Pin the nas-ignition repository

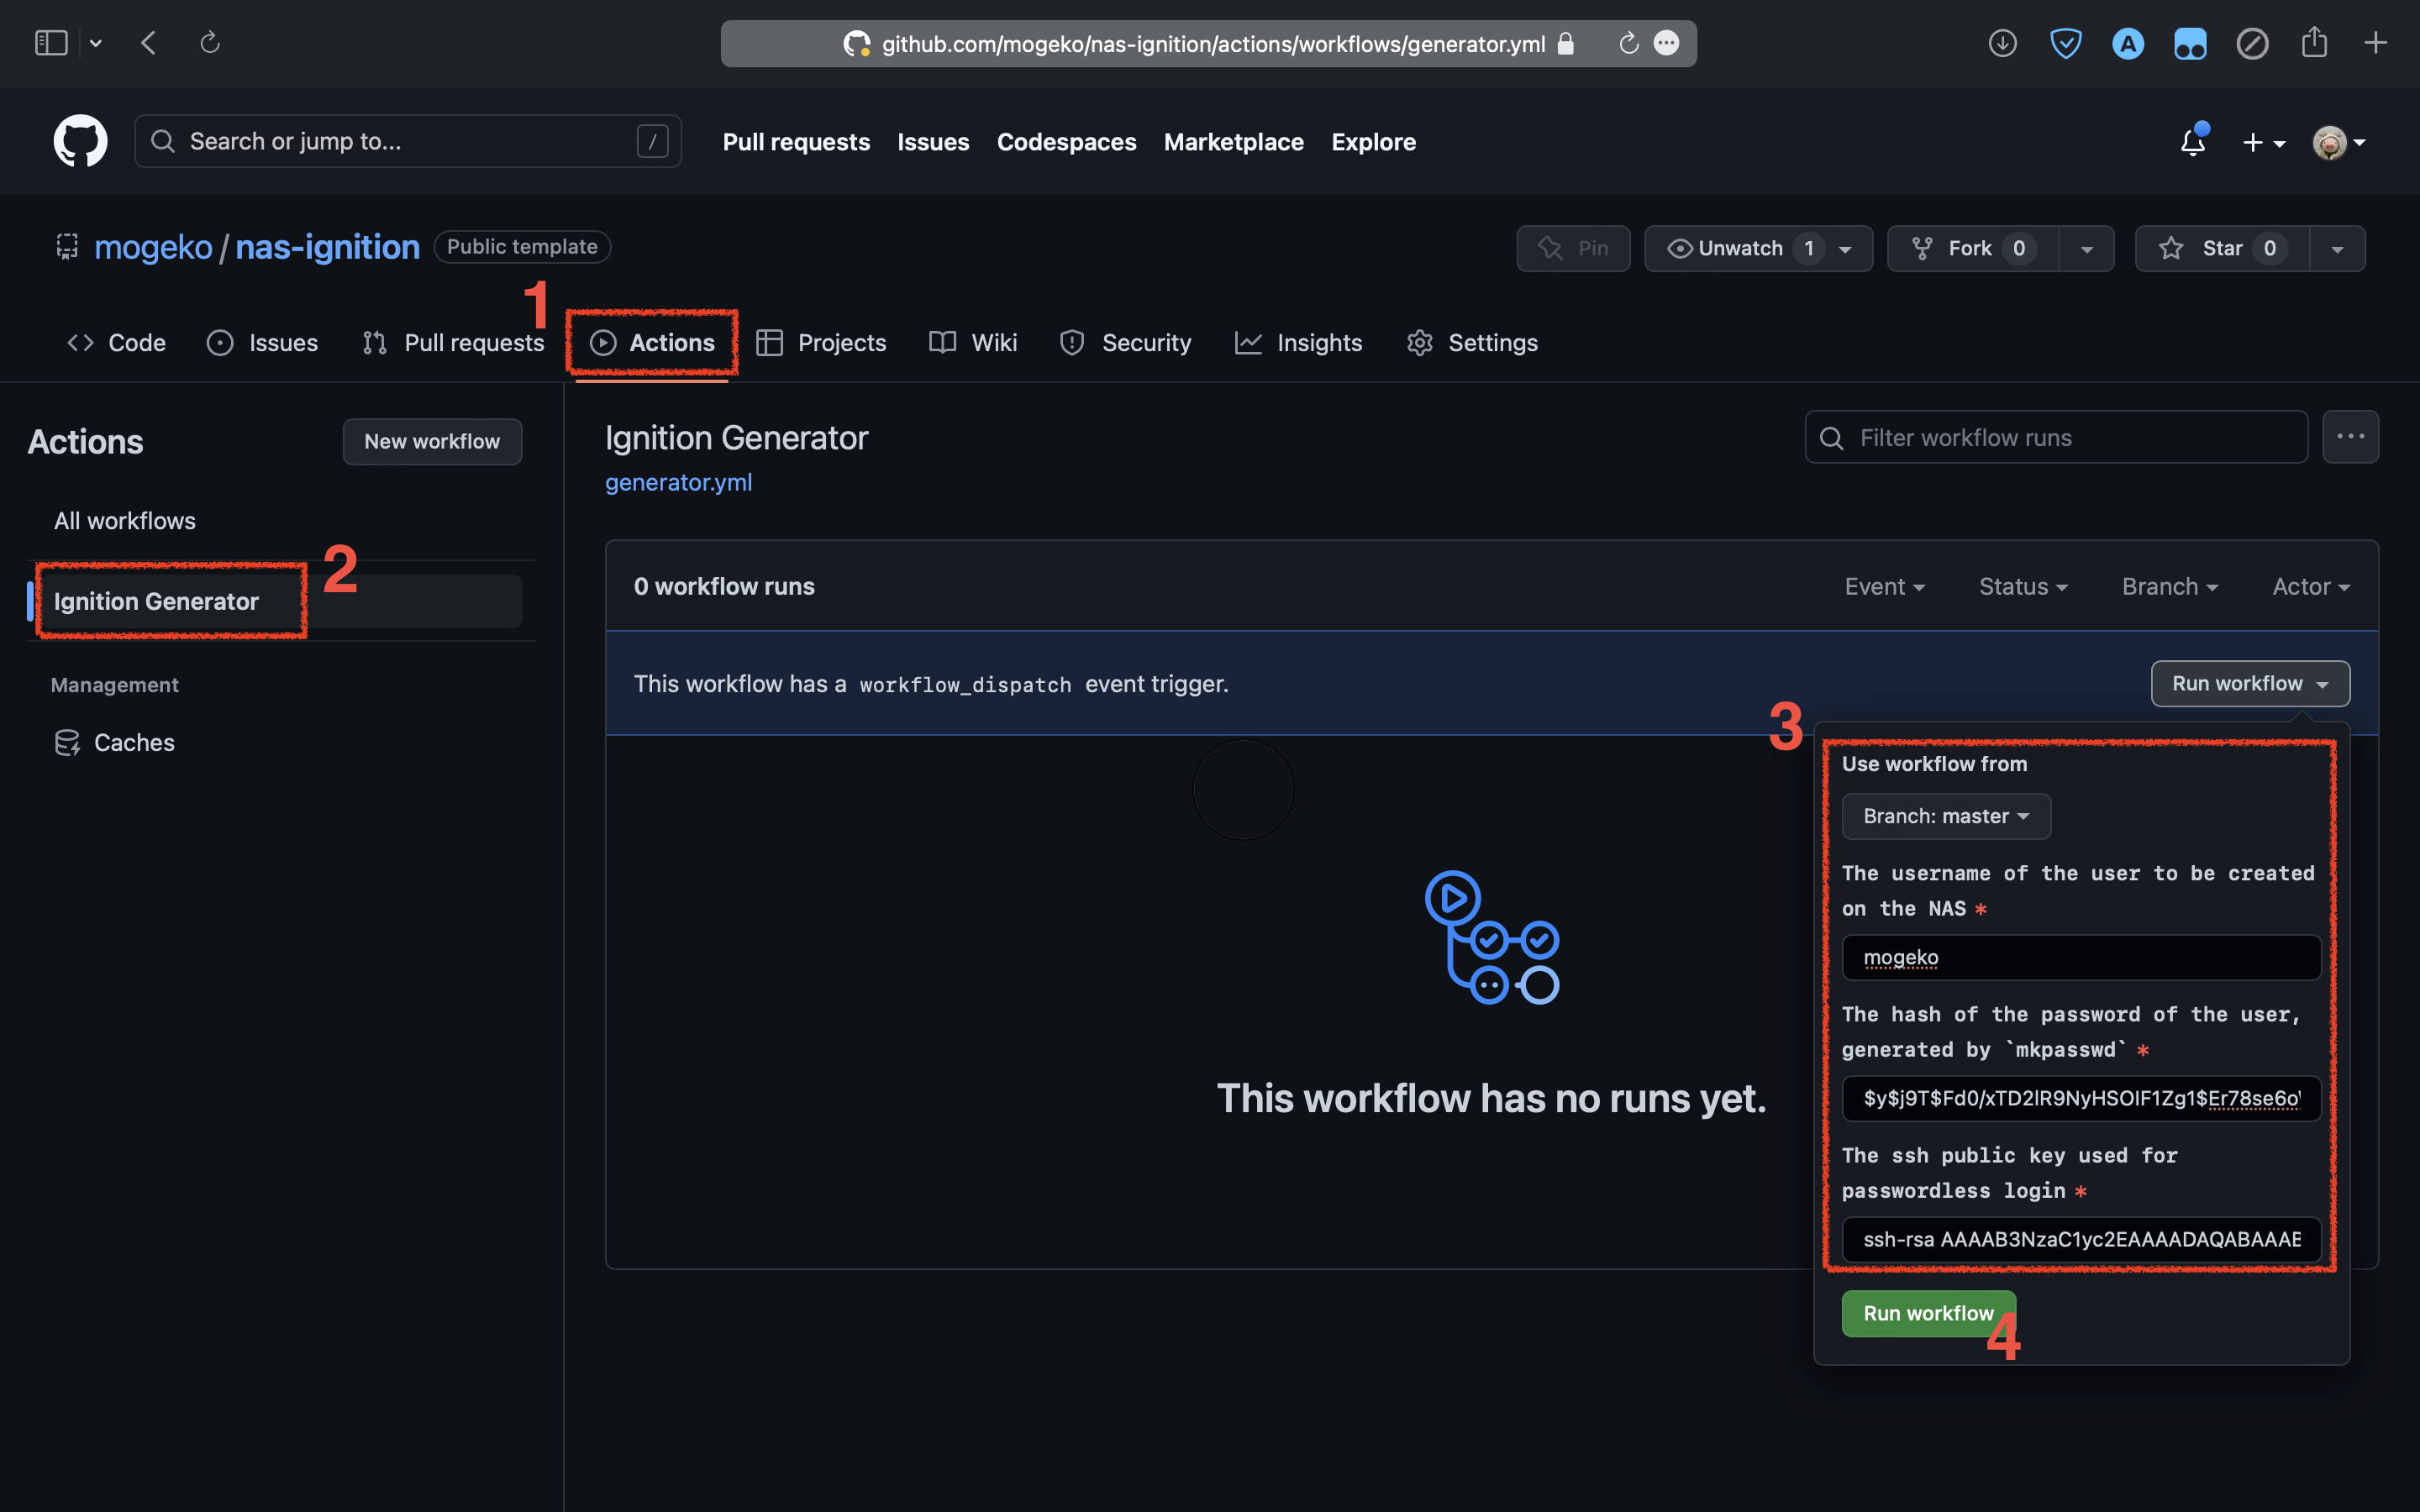click(x=1572, y=248)
